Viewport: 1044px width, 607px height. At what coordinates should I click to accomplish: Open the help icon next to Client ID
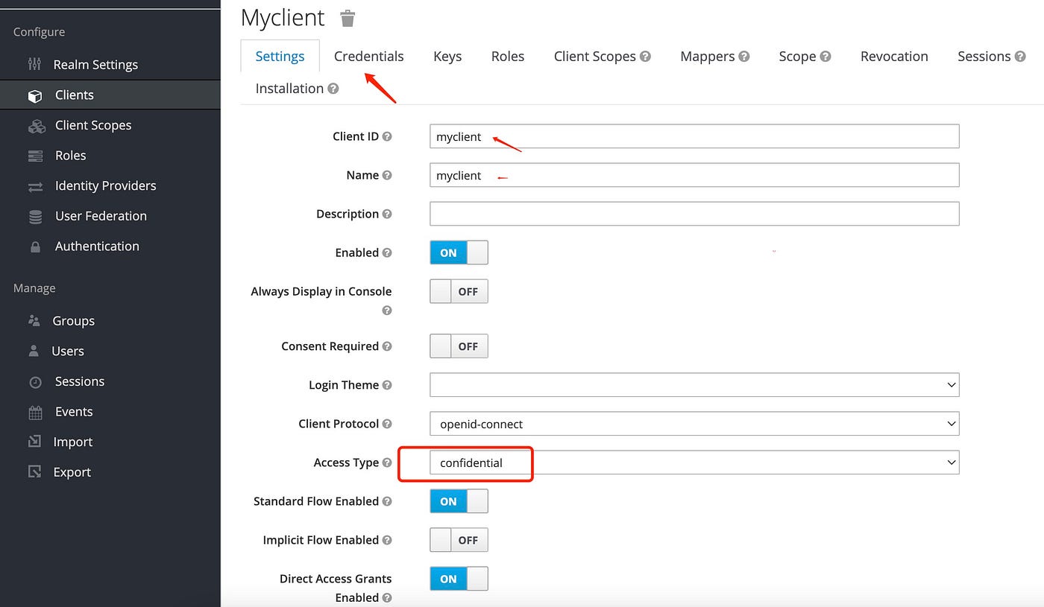(387, 136)
